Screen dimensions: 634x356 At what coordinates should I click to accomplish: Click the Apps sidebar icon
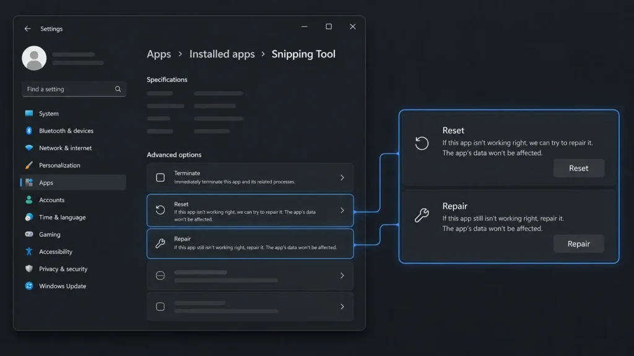click(29, 182)
